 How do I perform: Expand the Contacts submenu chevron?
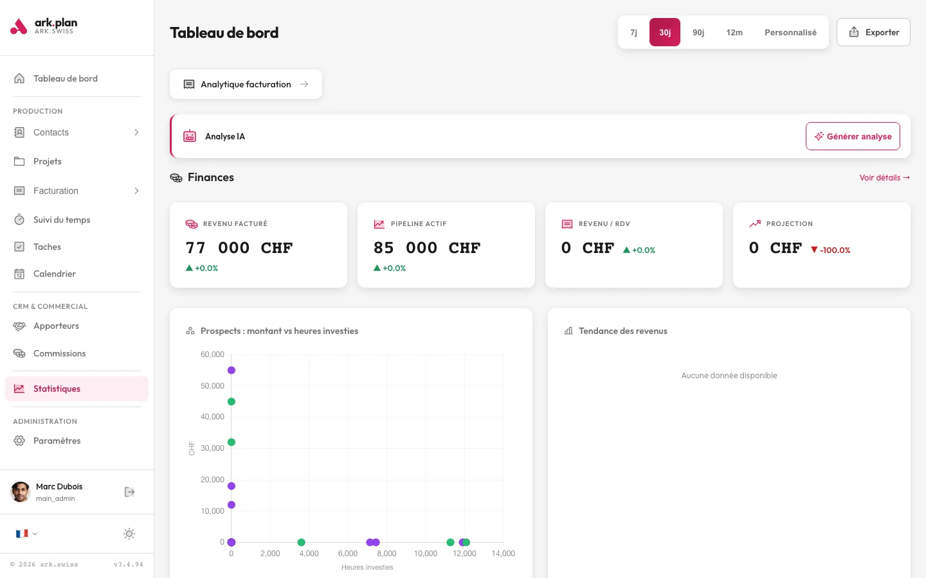point(136,132)
